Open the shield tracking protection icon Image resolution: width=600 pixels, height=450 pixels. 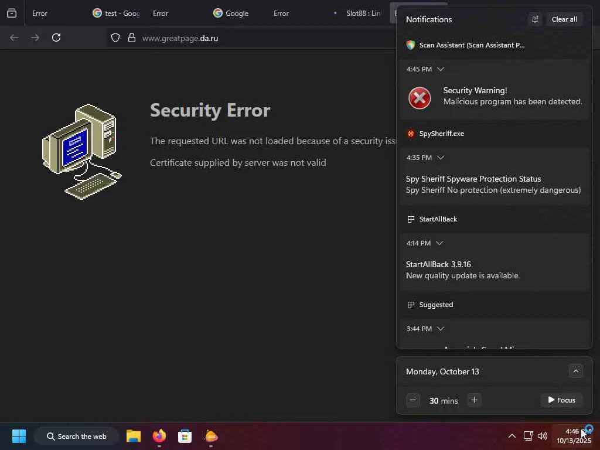[x=115, y=38]
